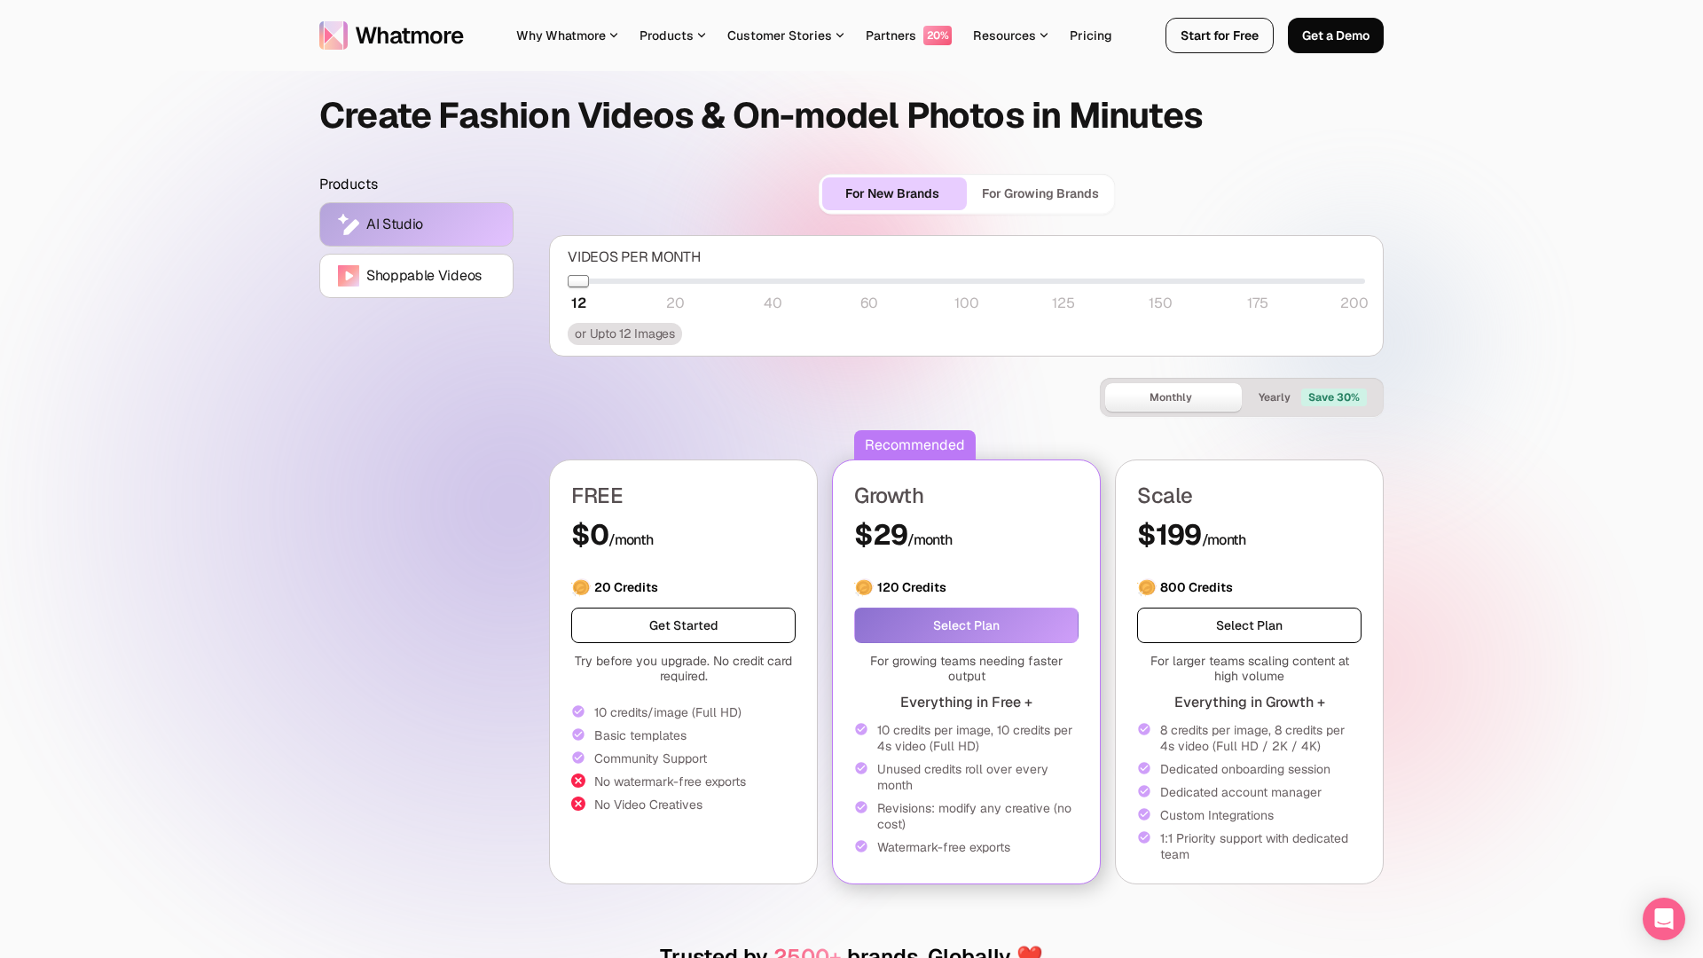
Task: Open the Pricing menu item
Action: [x=1090, y=35]
